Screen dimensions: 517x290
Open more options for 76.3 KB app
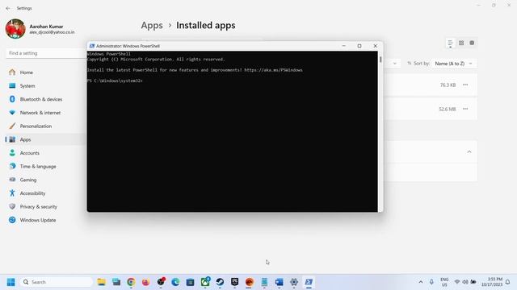[465, 85]
